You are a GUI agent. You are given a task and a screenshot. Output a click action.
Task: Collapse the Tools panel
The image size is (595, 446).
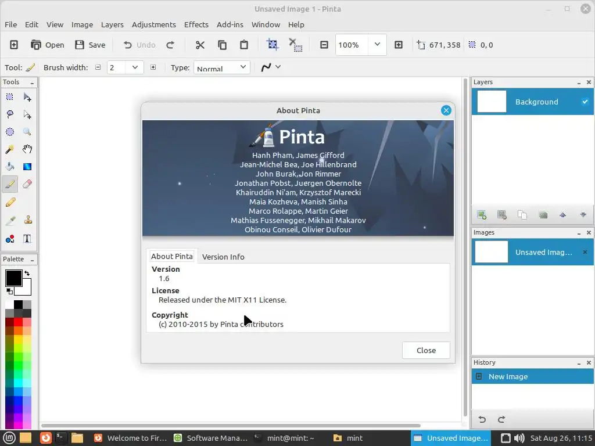pos(33,82)
